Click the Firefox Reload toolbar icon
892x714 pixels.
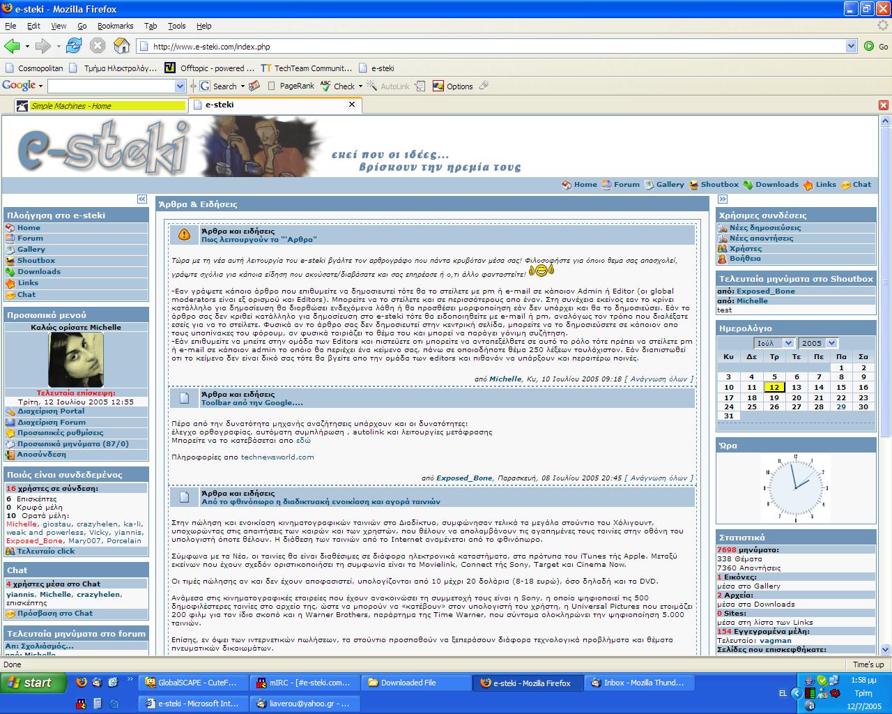(74, 46)
